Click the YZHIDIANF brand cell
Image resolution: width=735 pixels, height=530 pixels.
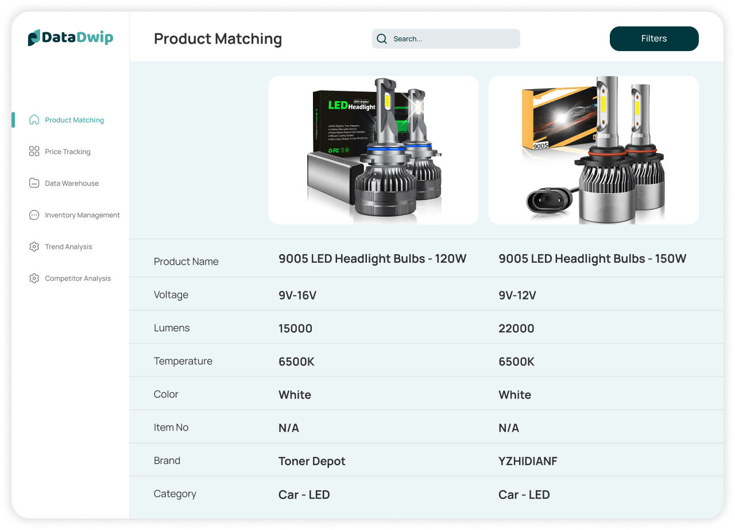(528, 461)
